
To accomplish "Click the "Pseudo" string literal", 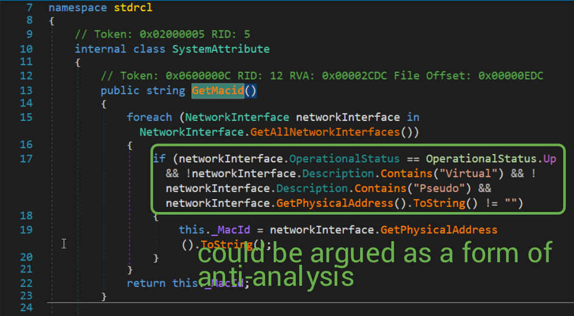I will tap(445, 188).
